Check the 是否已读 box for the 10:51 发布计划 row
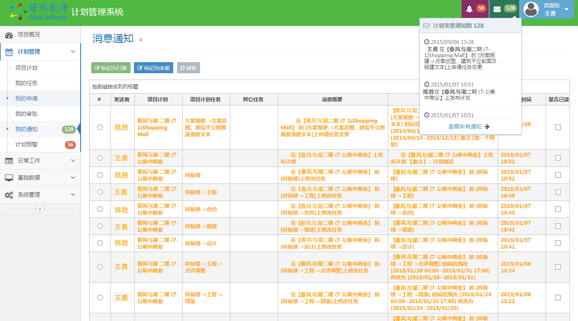Screen dimensions: 578x321 (x=558, y=158)
